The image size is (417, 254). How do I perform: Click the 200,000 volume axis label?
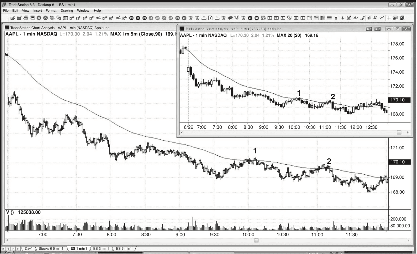click(398, 219)
